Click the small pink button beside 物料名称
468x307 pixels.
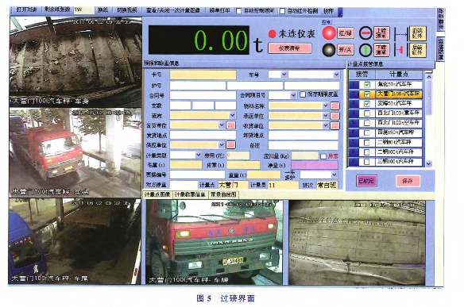click(x=335, y=106)
